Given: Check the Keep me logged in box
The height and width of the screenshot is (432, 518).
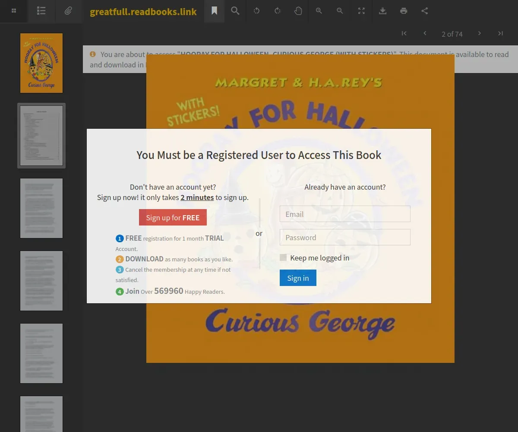Looking at the screenshot, I should click(x=283, y=258).
